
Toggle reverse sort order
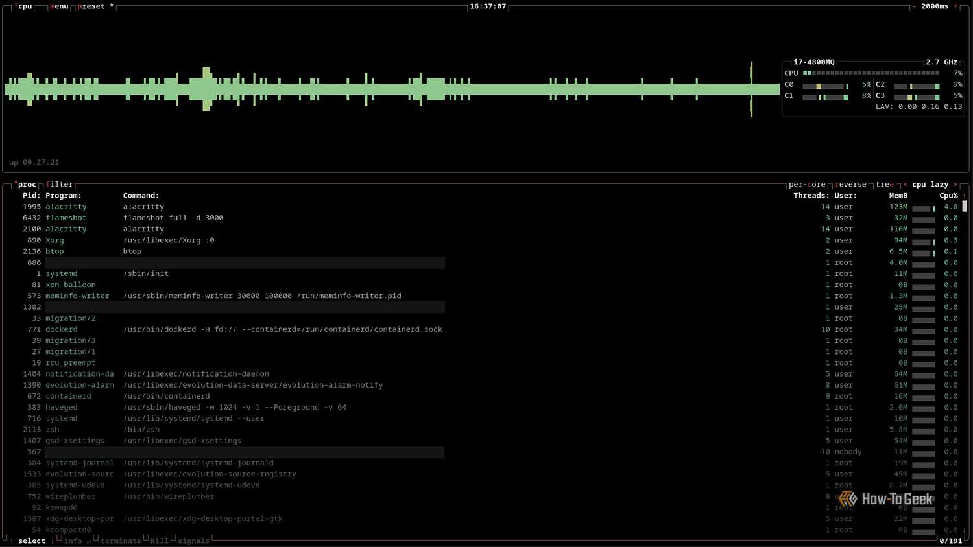[850, 185]
